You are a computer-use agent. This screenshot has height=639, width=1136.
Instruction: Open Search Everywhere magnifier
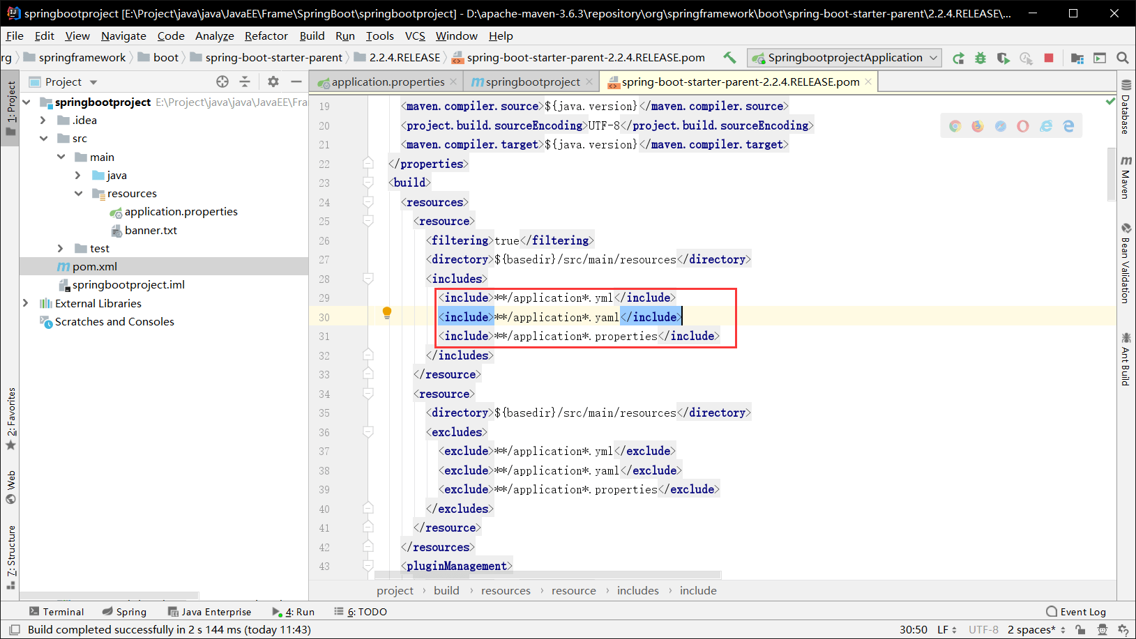pyautogui.click(x=1123, y=58)
